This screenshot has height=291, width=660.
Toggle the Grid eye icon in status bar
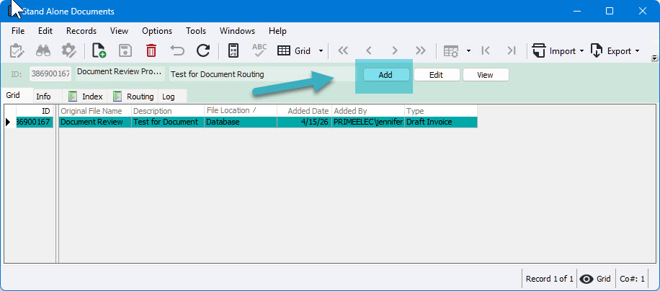[587, 279]
